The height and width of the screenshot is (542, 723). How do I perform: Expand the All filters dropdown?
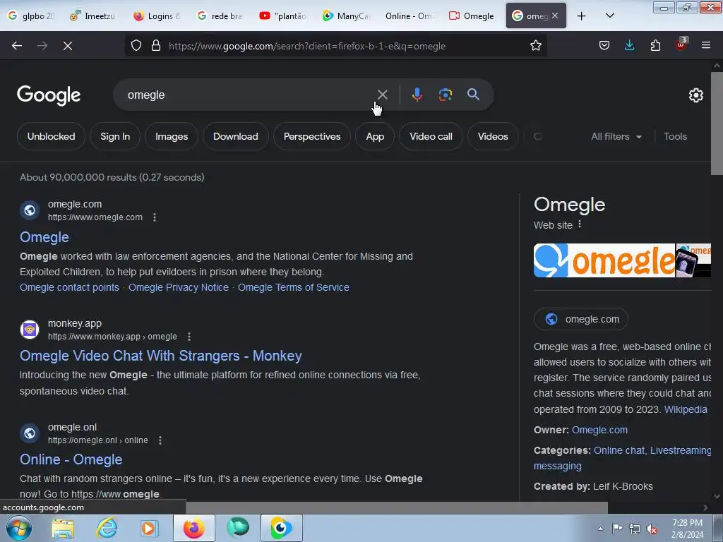616,136
